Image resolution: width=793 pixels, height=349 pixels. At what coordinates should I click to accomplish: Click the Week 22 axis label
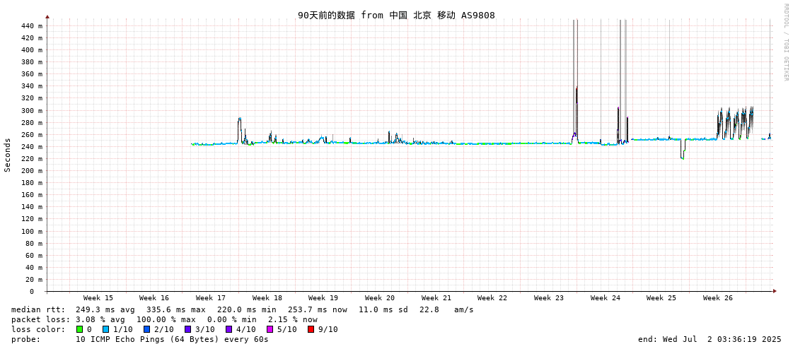492,298
